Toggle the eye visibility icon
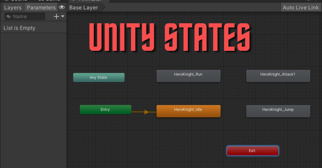This screenshot has width=322, height=168. pyautogui.click(x=62, y=8)
